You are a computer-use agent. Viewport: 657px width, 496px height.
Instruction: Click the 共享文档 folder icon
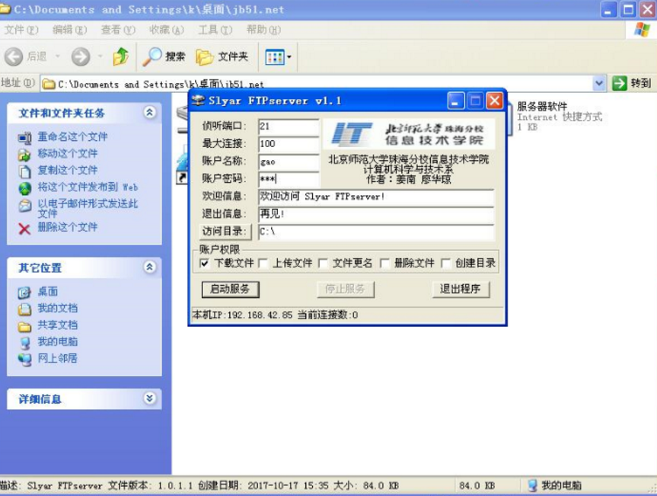tap(24, 326)
